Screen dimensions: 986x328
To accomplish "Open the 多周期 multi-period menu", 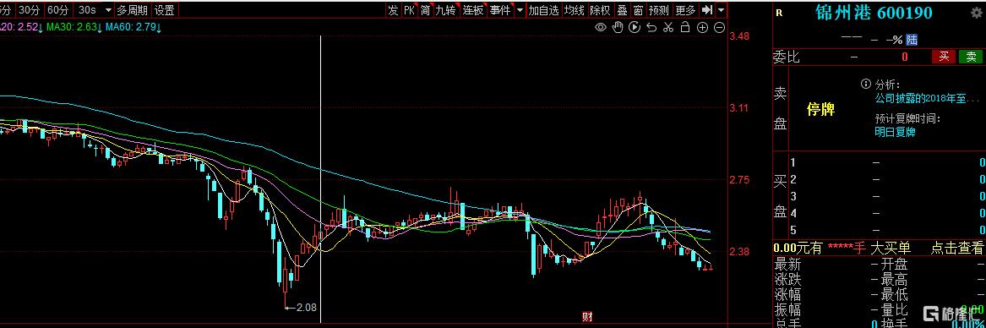I will pyautogui.click(x=132, y=10).
